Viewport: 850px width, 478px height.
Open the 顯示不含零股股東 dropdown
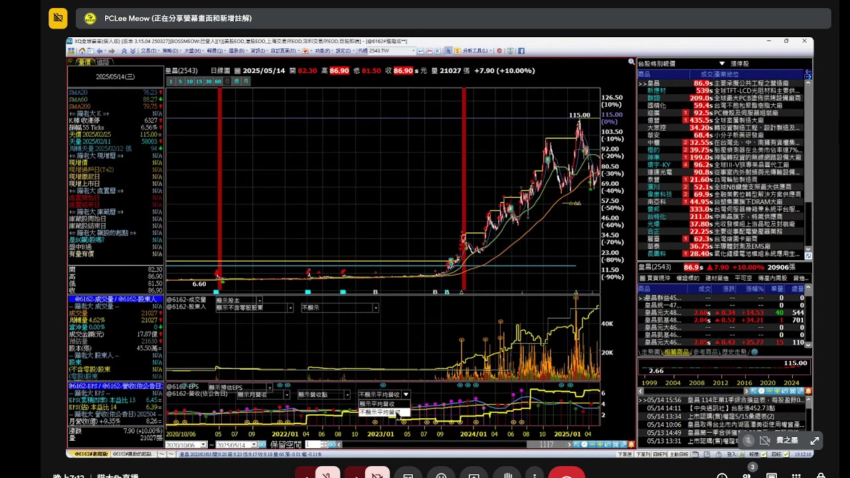tap(254, 308)
